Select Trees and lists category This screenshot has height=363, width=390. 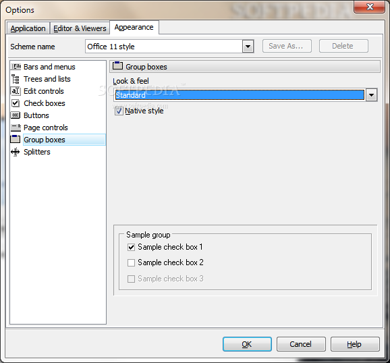tap(47, 79)
